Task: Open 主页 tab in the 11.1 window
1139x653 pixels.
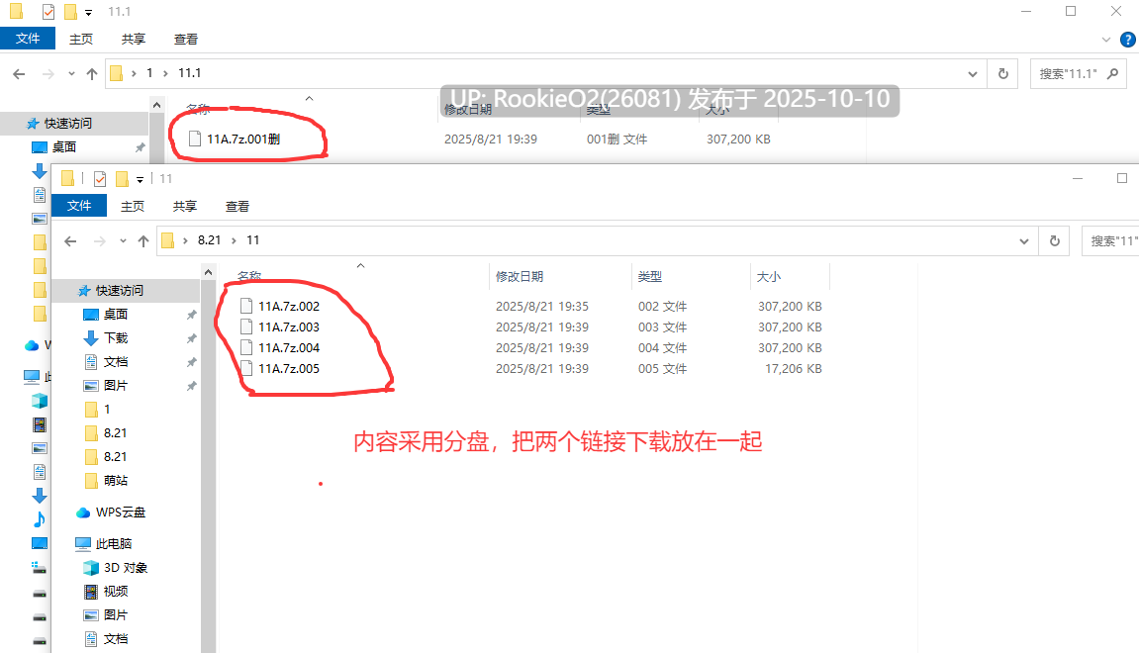Action: click(80, 40)
